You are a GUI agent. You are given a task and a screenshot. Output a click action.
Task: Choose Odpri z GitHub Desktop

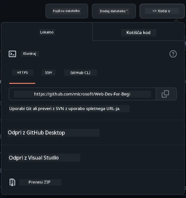pos(36,133)
